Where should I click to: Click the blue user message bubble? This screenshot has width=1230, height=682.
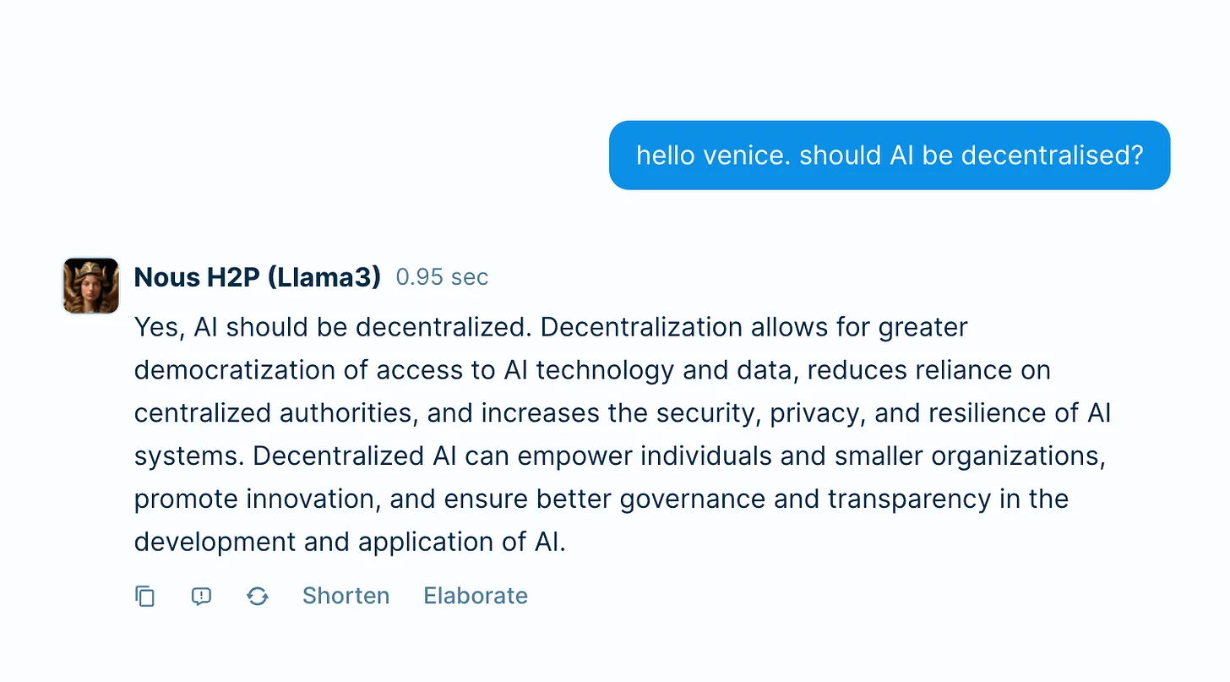(x=889, y=155)
